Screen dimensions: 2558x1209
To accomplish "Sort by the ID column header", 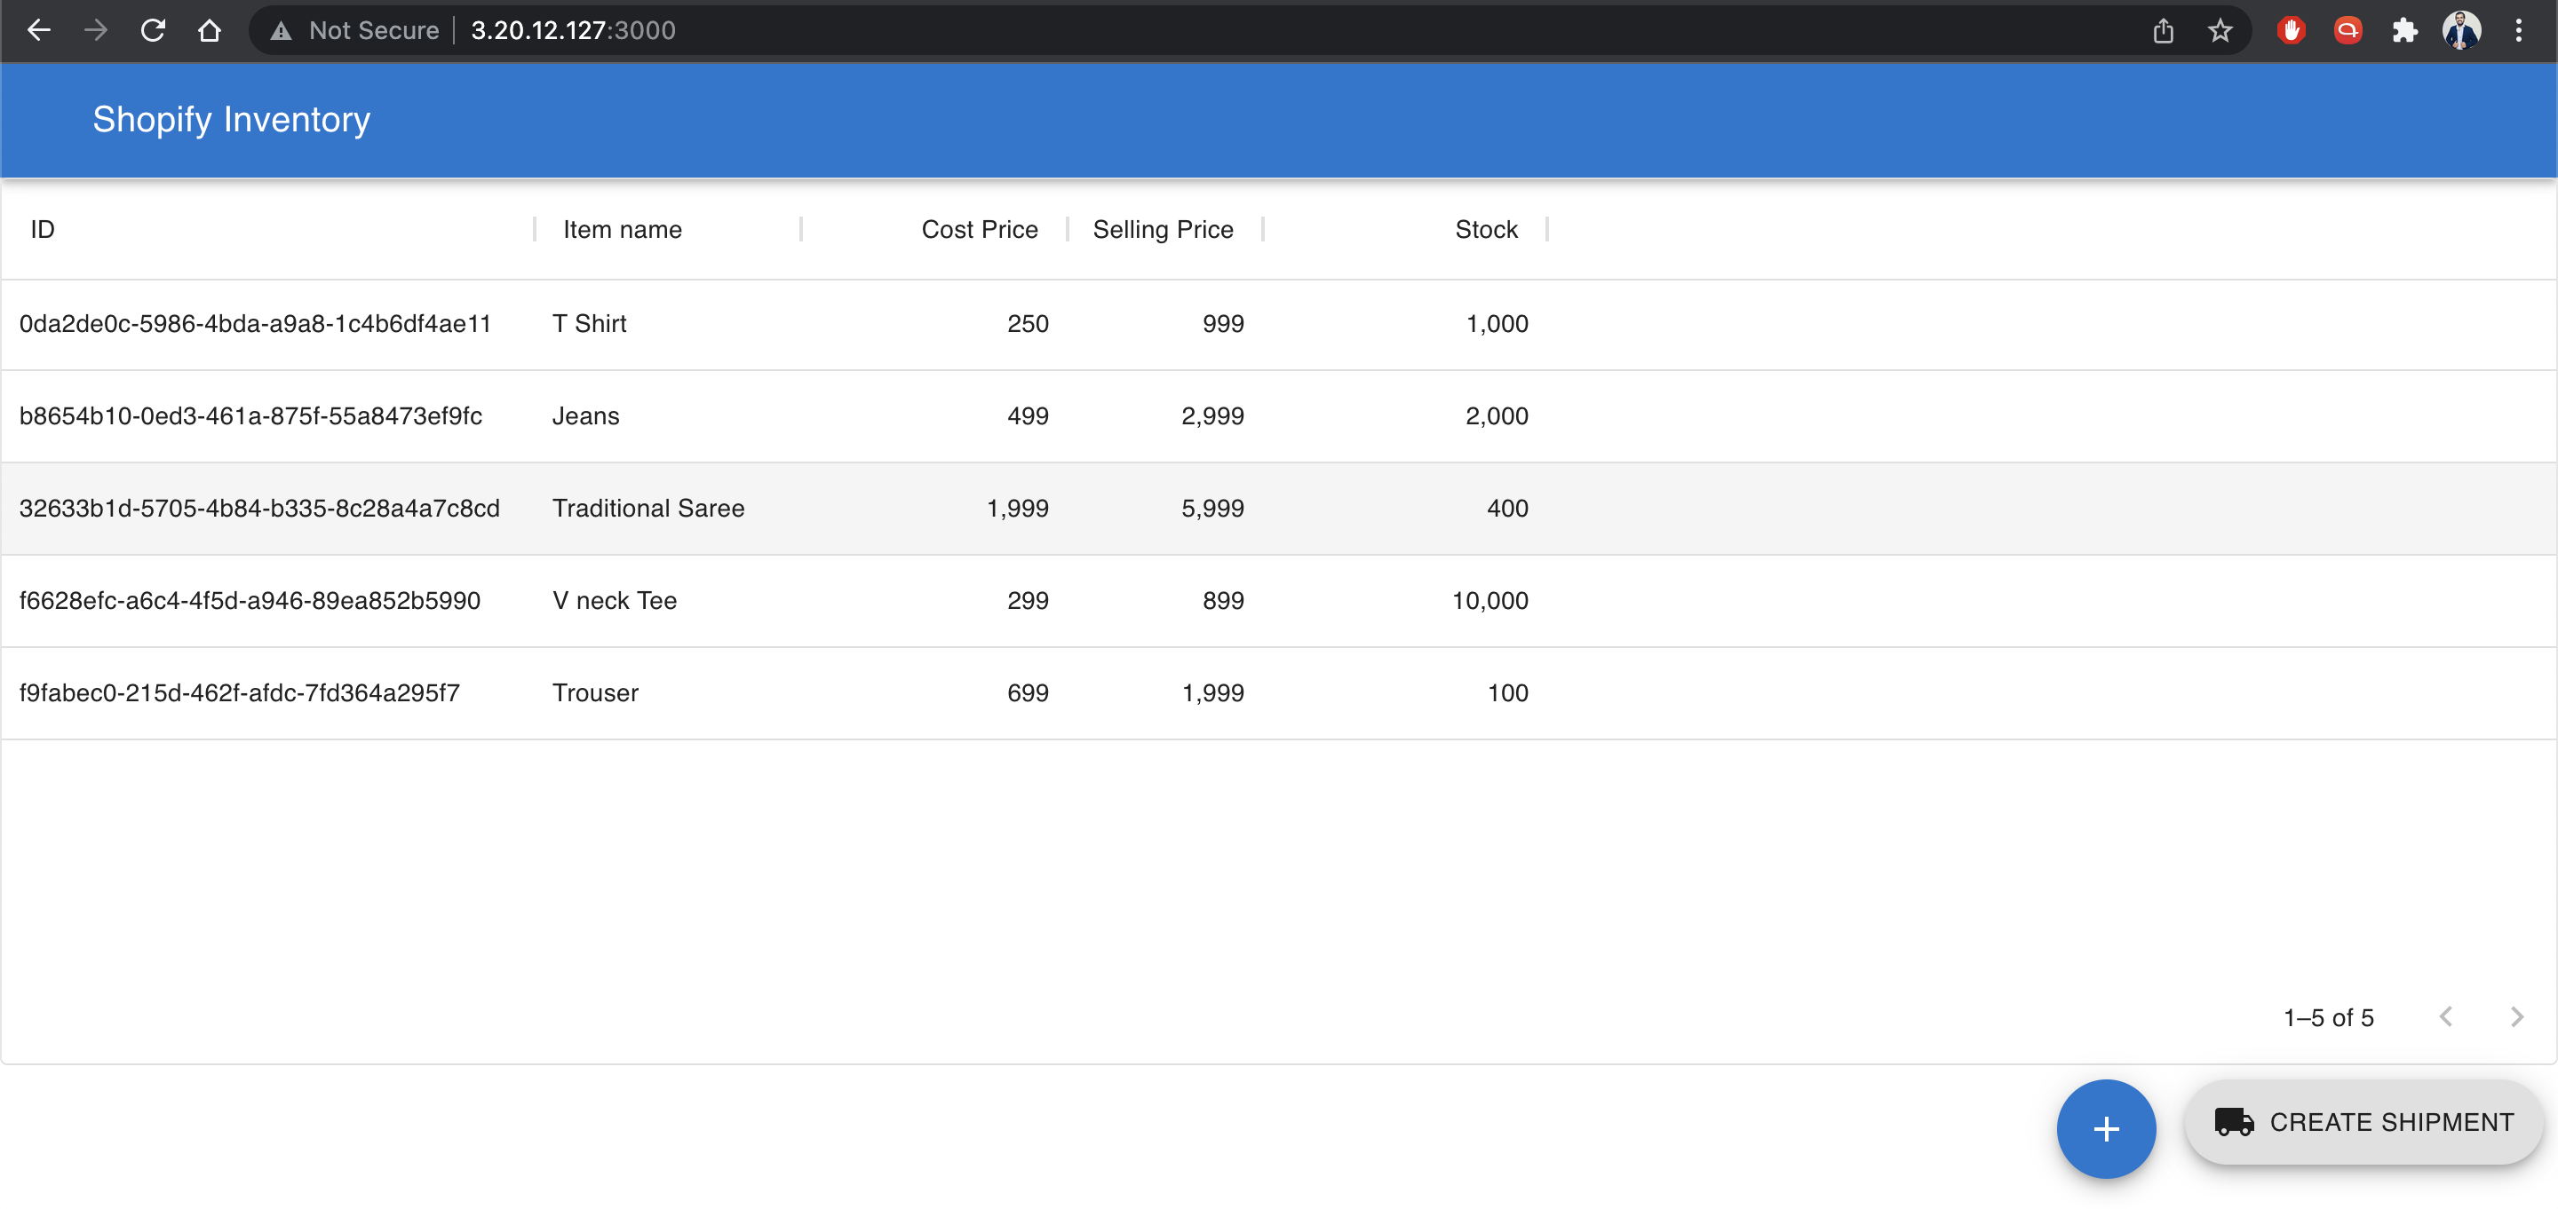I will [x=43, y=229].
